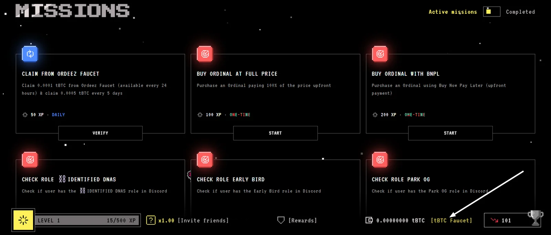Click the red target icon on Buy Ordinal At Full Price

click(x=205, y=54)
